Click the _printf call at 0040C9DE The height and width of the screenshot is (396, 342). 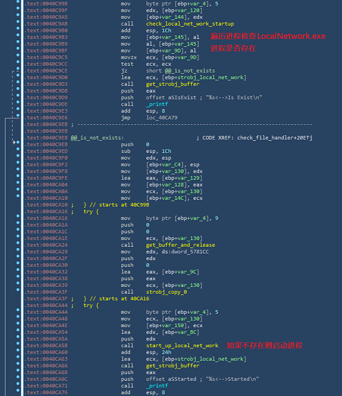157,104
